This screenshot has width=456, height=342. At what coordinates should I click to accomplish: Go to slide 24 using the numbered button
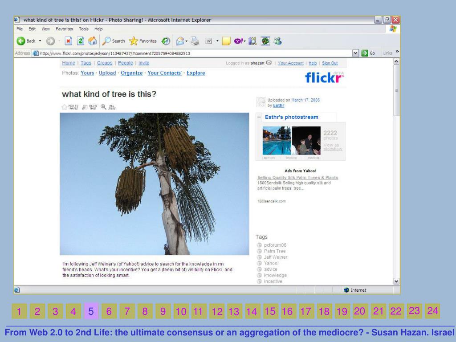pyautogui.click(x=432, y=311)
